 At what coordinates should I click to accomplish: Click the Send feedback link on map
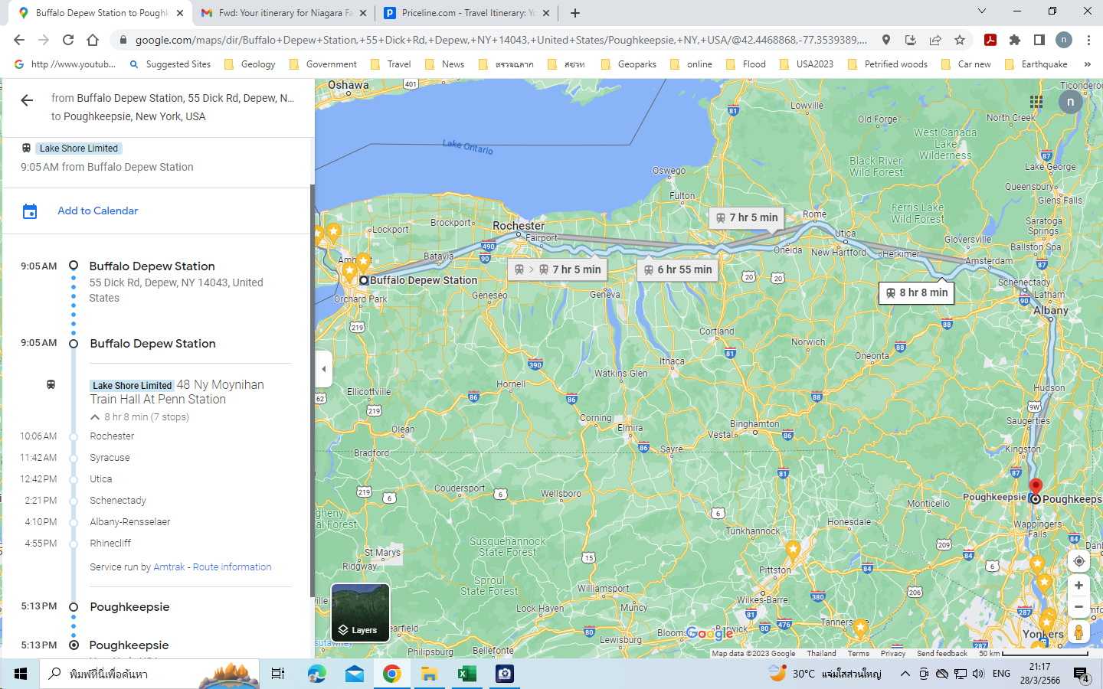pos(942,654)
